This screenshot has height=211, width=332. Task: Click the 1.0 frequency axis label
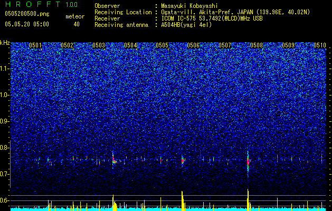coord(5,95)
